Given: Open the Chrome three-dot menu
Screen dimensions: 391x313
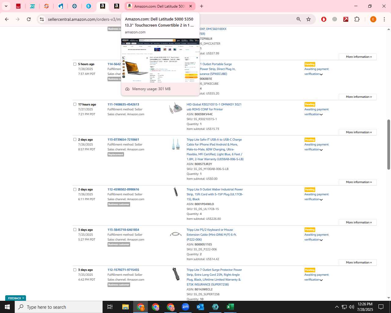Looking at the screenshot, I should tap(384, 19).
